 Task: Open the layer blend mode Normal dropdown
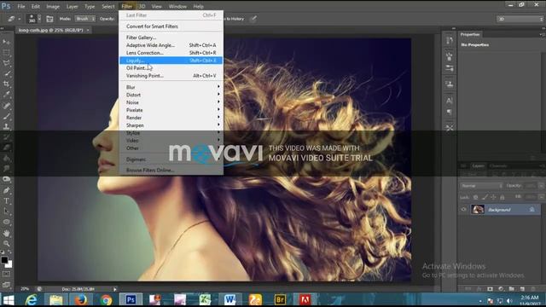coord(481,186)
